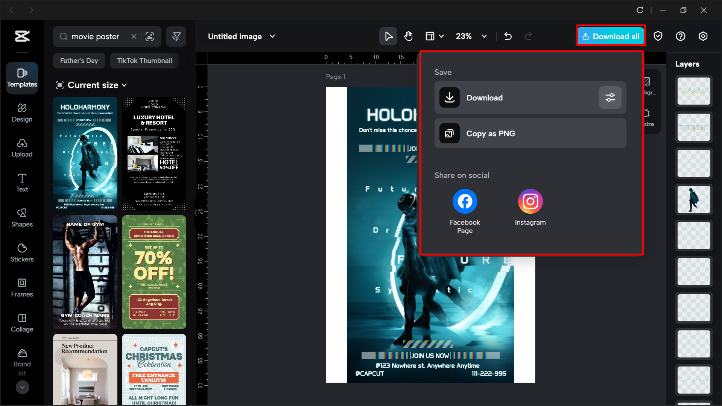Select the Text tool in sidebar
Image resolution: width=722 pixels, height=406 pixels.
(22, 182)
